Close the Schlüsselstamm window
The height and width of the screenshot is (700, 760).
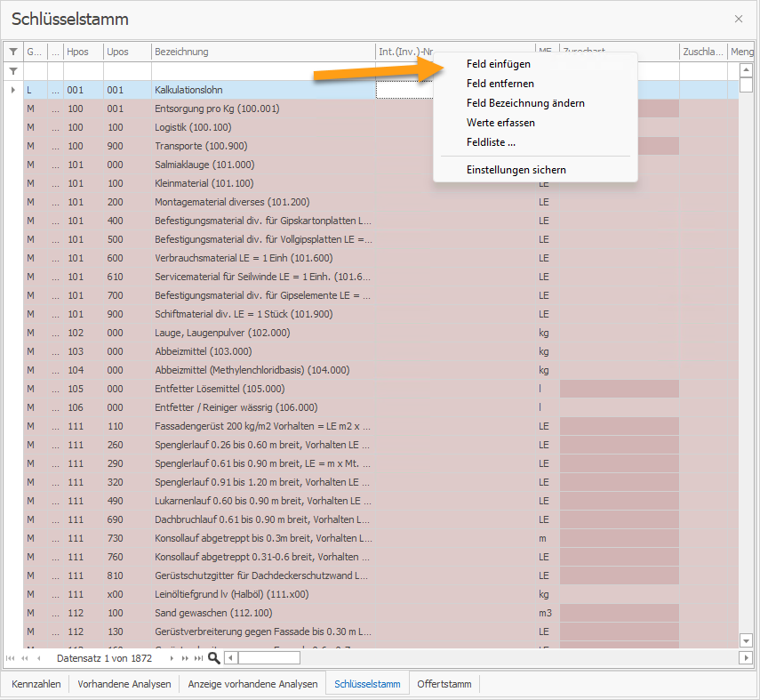[x=739, y=19]
